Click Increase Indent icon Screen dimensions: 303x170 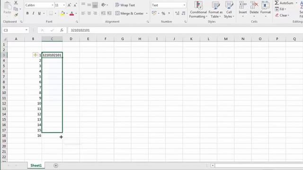click(109, 13)
